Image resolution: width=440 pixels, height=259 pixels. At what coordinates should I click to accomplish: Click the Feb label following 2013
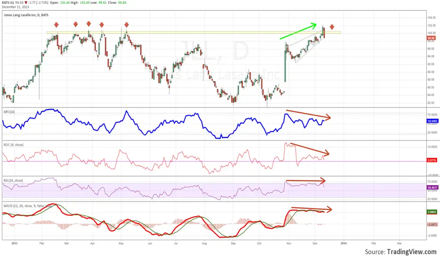pyautogui.click(x=42, y=243)
